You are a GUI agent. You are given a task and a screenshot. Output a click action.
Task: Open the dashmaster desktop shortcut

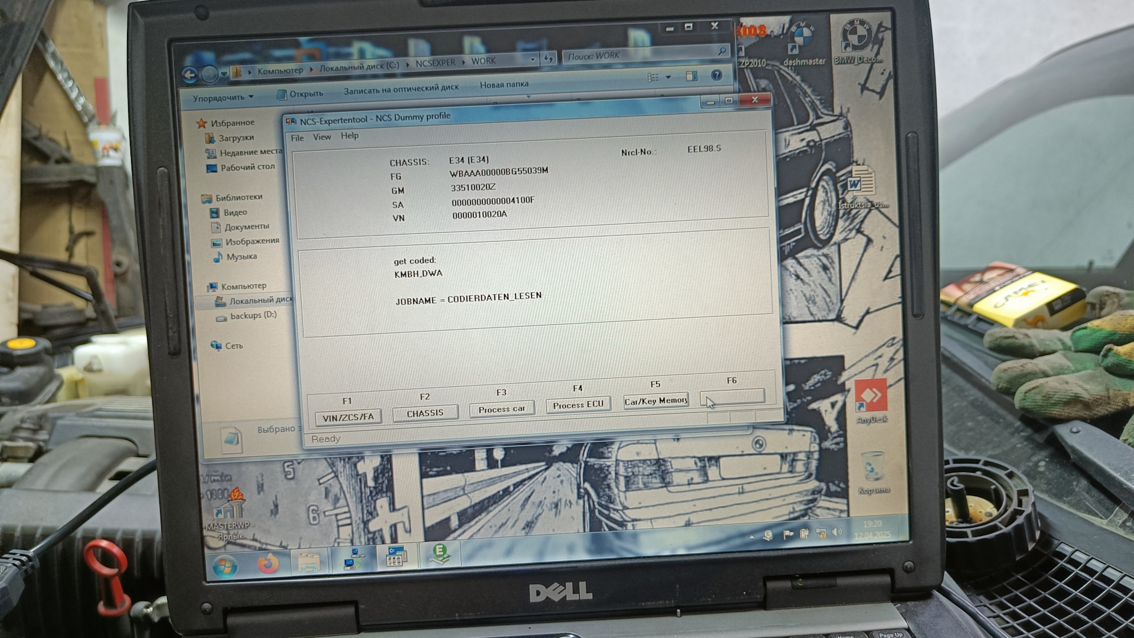tap(803, 45)
